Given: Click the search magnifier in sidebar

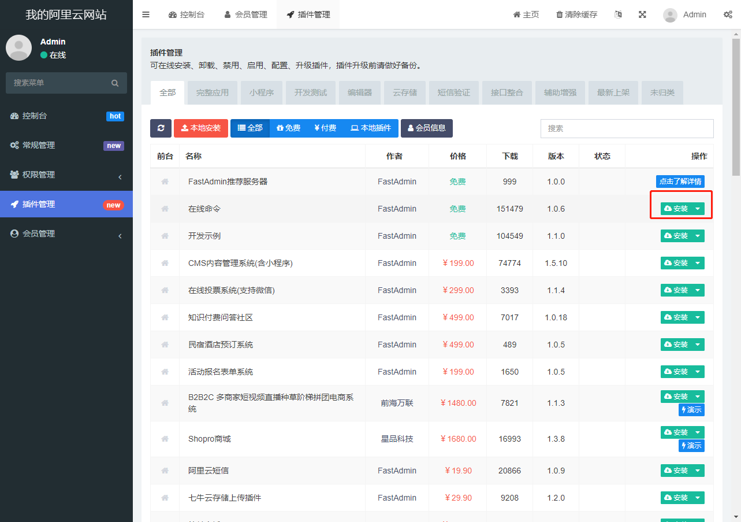Looking at the screenshot, I should [115, 83].
